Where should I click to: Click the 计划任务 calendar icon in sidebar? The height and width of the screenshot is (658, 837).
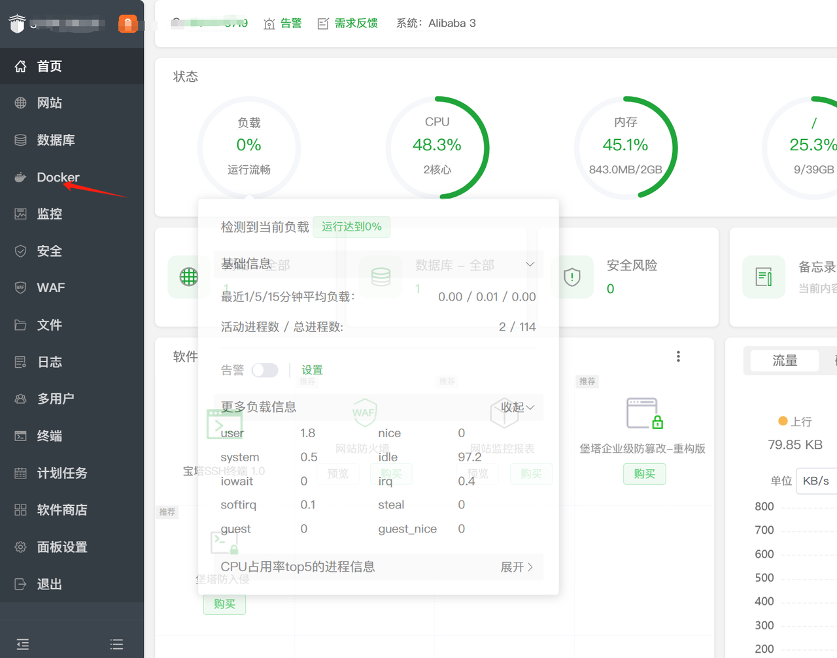coord(21,473)
